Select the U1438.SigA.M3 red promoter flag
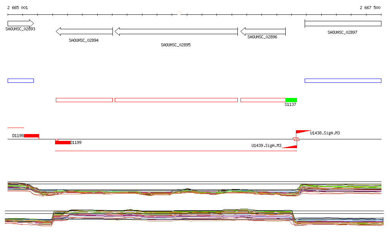This screenshot has height=232, width=389. [302, 132]
